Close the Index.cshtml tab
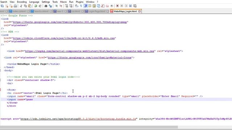232x130 pixels. point(28,11)
